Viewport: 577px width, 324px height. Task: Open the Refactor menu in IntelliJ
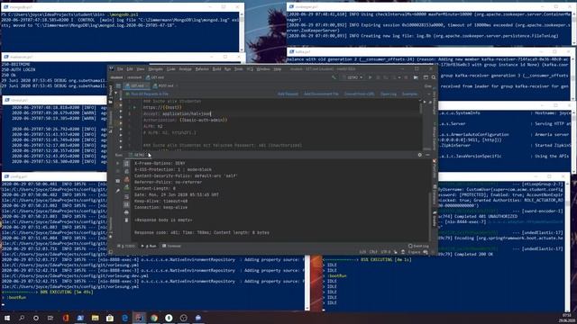click(202, 69)
